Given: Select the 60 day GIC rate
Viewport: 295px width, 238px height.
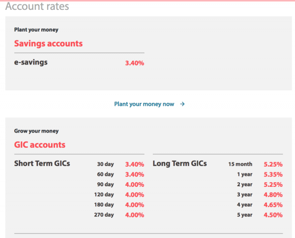Looking at the screenshot, I should [x=134, y=174].
